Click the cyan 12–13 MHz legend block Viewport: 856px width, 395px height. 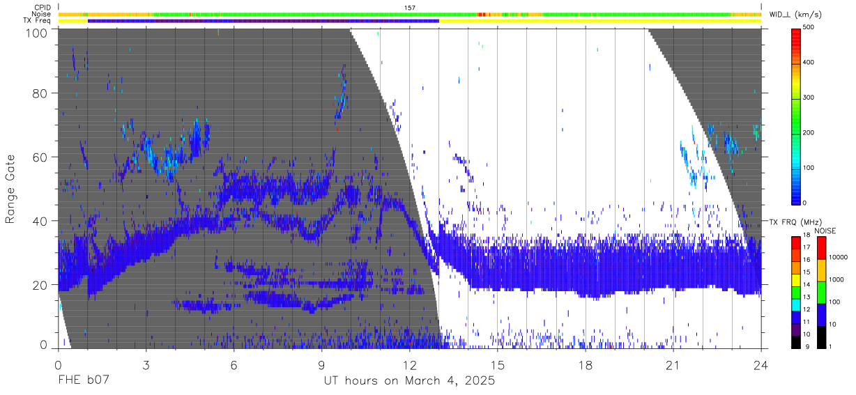click(x=796, y=304)
